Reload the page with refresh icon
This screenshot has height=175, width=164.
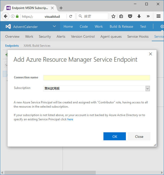pos(71,16)
